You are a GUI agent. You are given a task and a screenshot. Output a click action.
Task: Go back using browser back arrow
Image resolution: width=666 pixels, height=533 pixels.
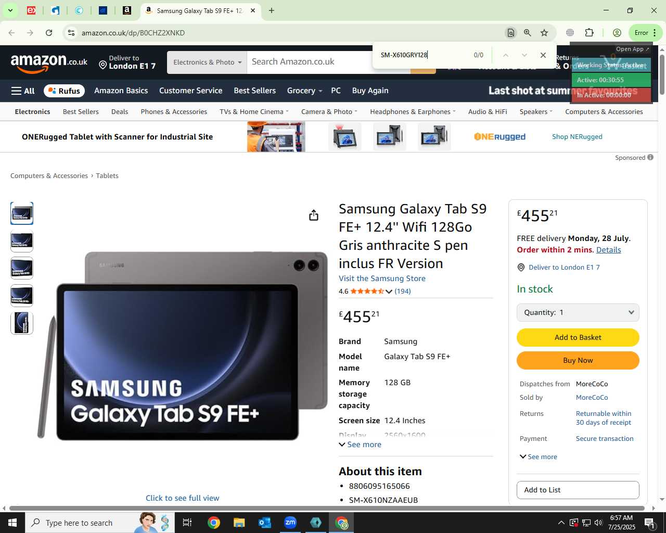[11, 33]
